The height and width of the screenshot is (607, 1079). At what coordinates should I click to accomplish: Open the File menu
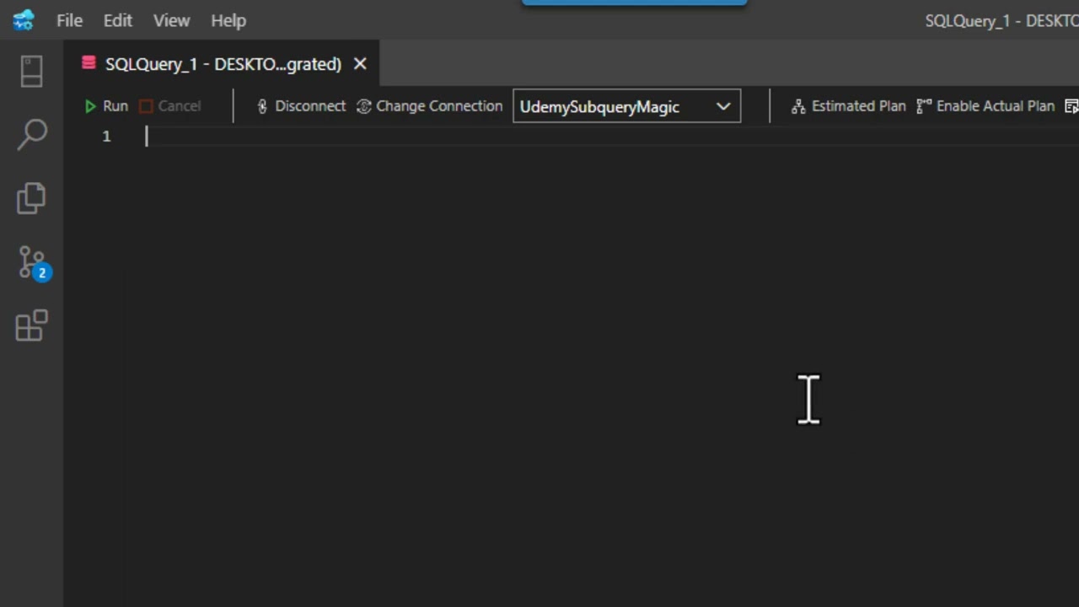(69, 20)
